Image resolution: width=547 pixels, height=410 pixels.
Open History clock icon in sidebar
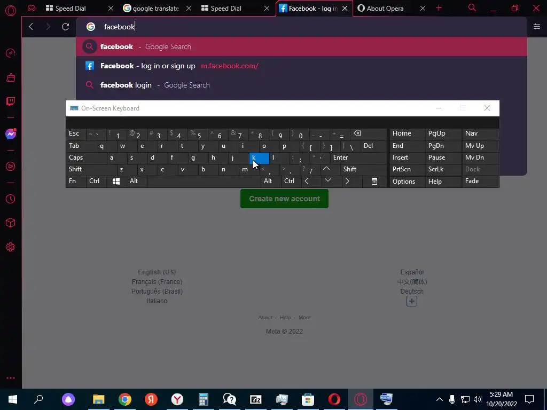11,199
